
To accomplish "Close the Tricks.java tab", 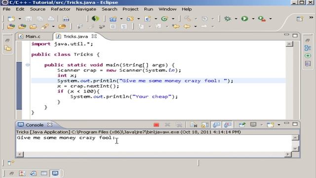I will 94,36.
